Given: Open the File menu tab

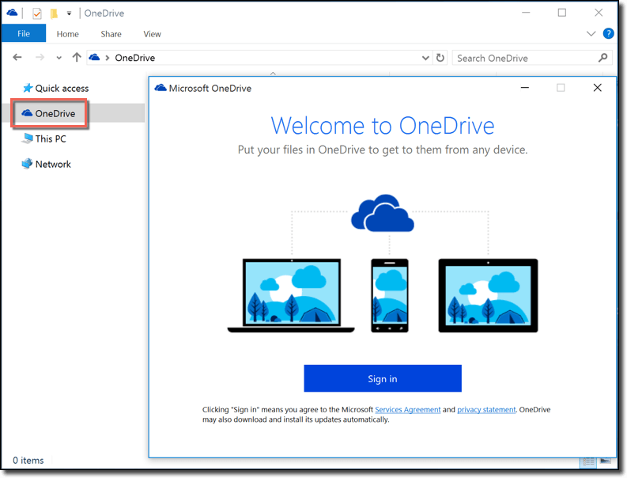Looking at the screenshot, I should click(23, 33).
